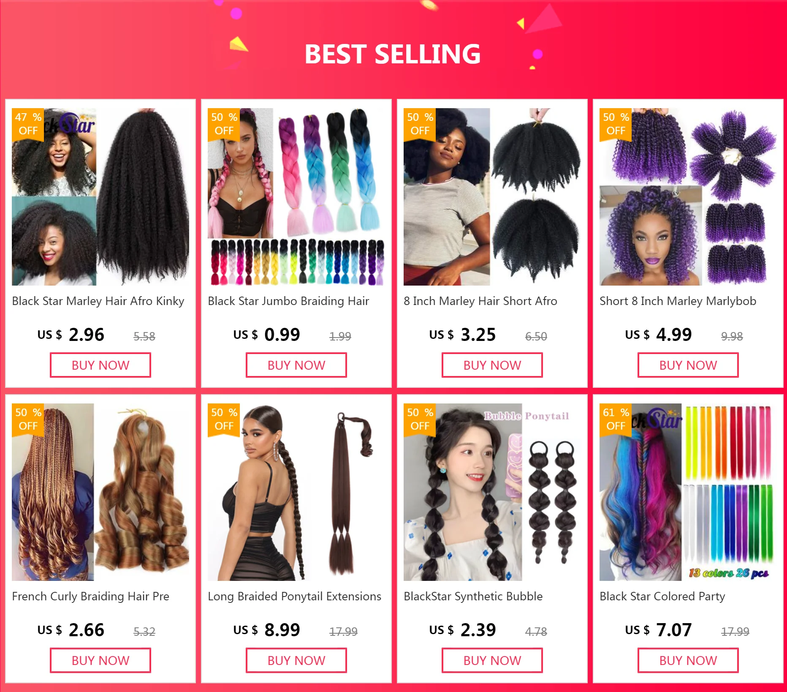
Task: Open the Black Star Marley Hair Afro Kinky image
Action: [100, 197]
